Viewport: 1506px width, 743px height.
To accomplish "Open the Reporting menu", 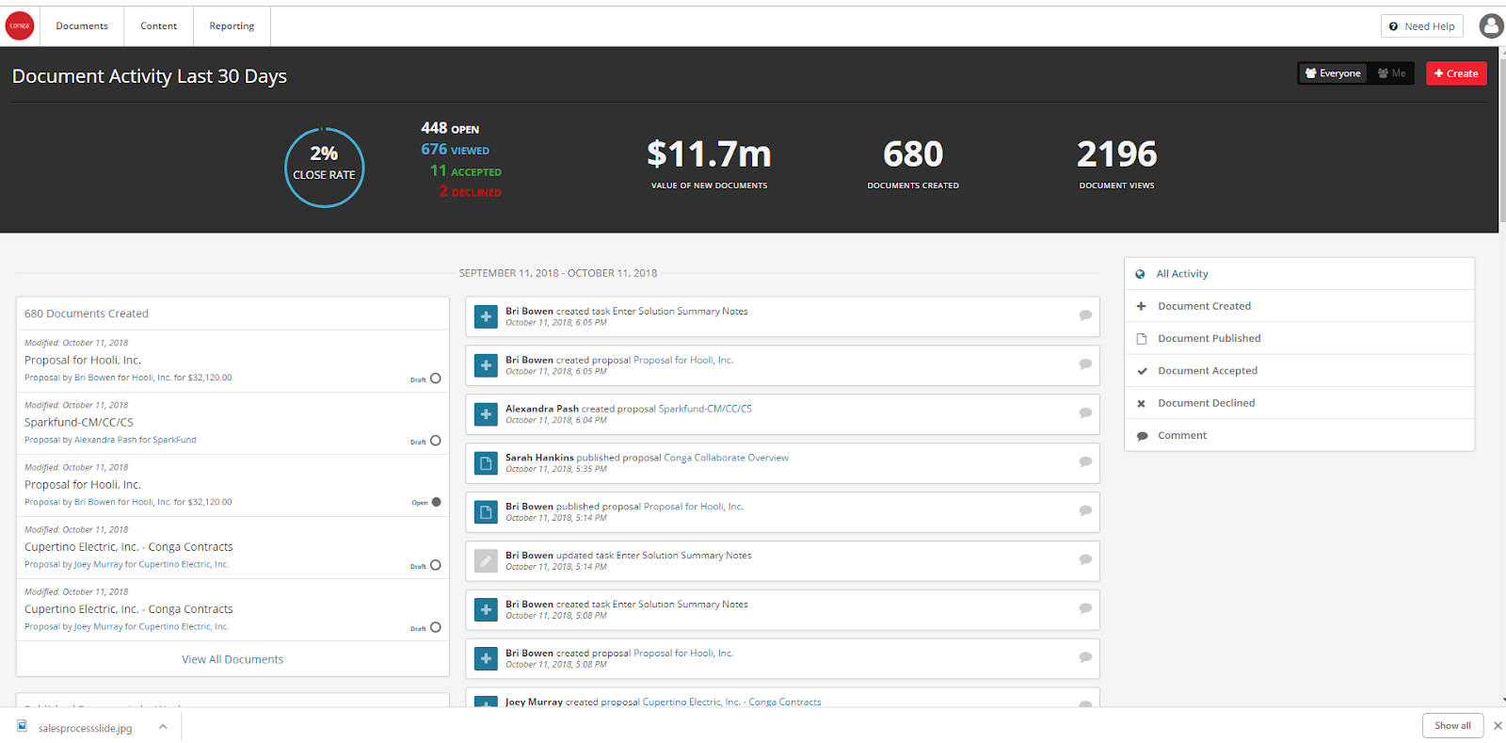I will click(232, 26).
